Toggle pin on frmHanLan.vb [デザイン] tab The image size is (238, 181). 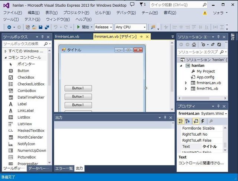pyautogui.click(x=141, y=37)
